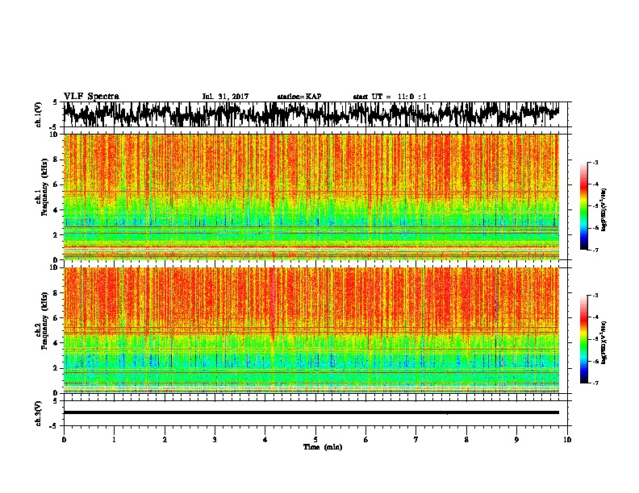This screenshot has height=493, width=639.
Task: Click time axis tick label "5"
Action: 315,440
